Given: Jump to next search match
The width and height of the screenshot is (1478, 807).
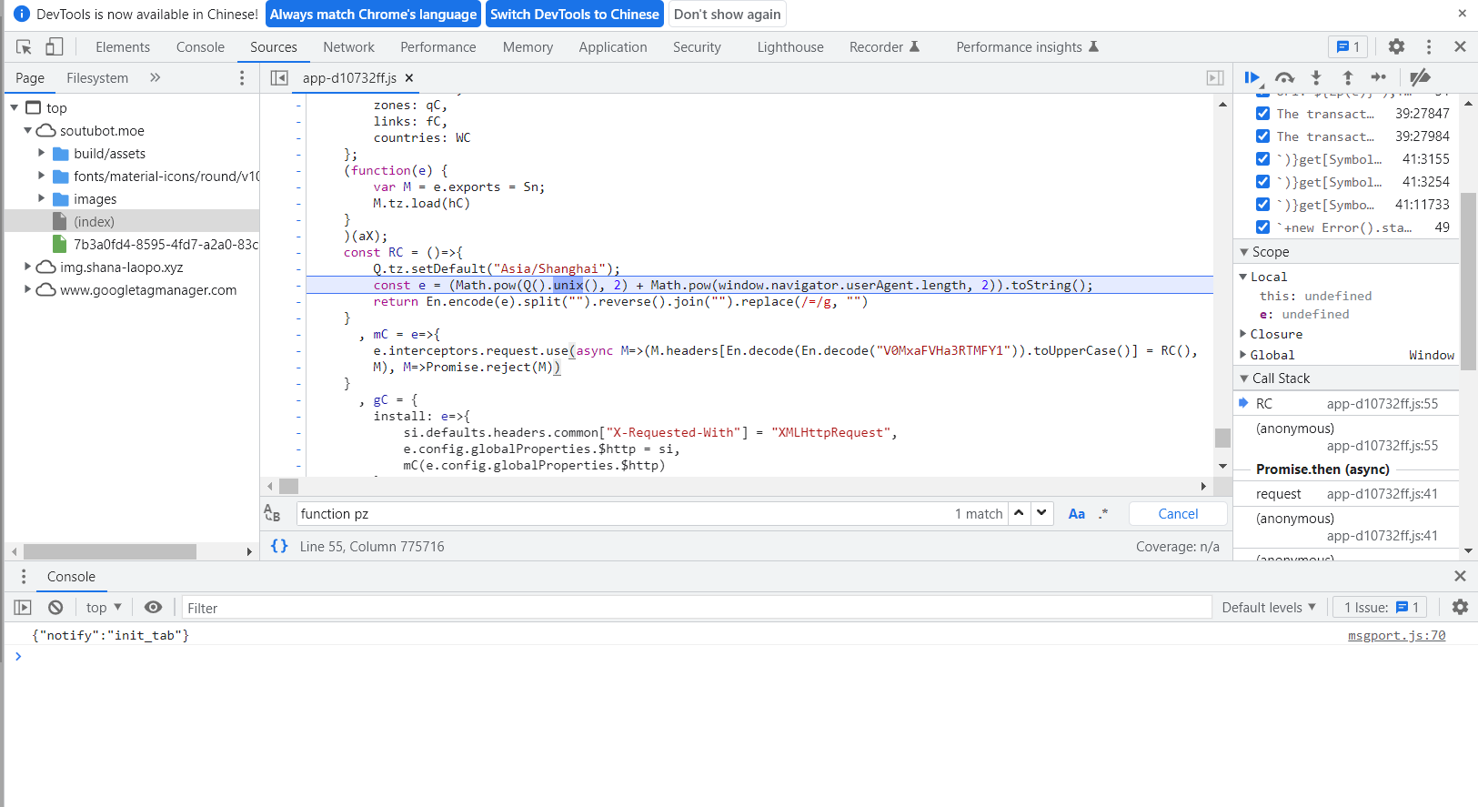Looking at the screenshot, I should 1042,513.
